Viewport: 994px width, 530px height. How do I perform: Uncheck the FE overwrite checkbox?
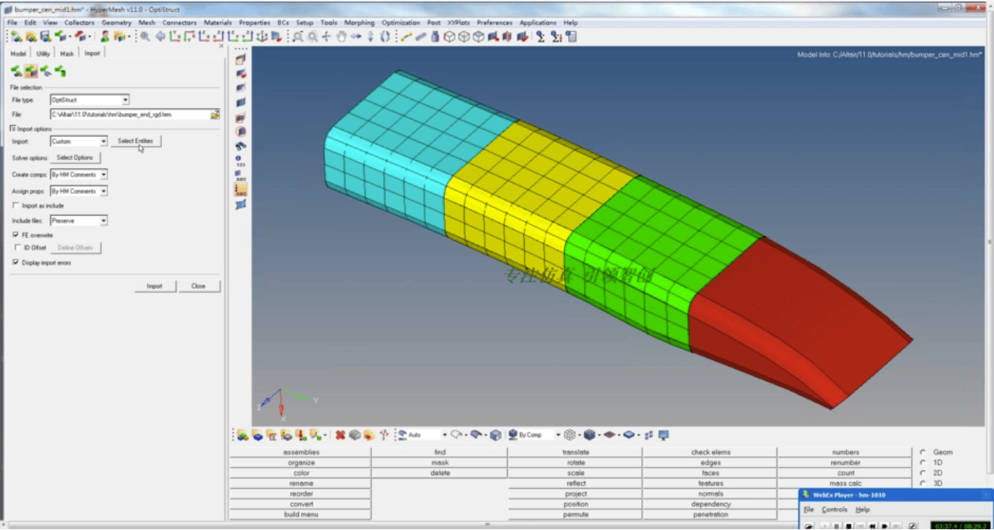pos(16,235)
